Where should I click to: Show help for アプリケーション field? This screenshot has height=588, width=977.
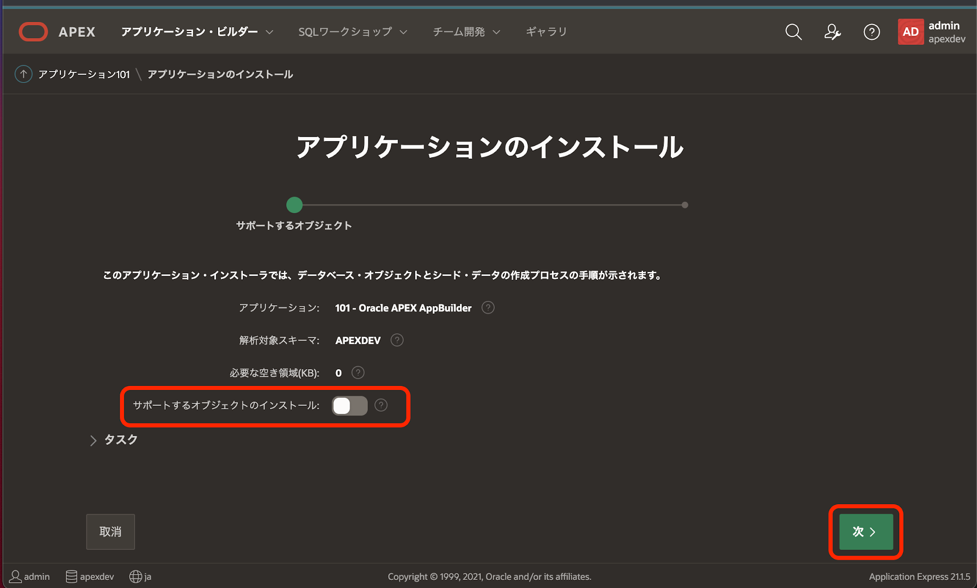point(488,308)
